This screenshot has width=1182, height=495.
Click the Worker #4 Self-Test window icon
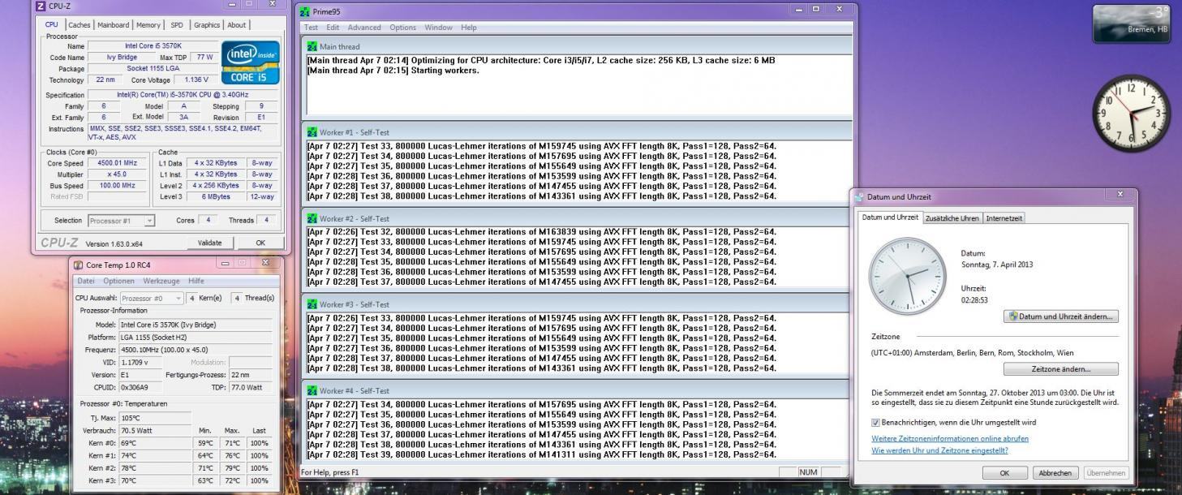312,390
